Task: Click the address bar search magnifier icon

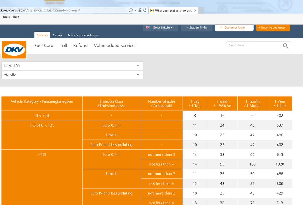Action: pyautogui.click(x=130, y=10)
